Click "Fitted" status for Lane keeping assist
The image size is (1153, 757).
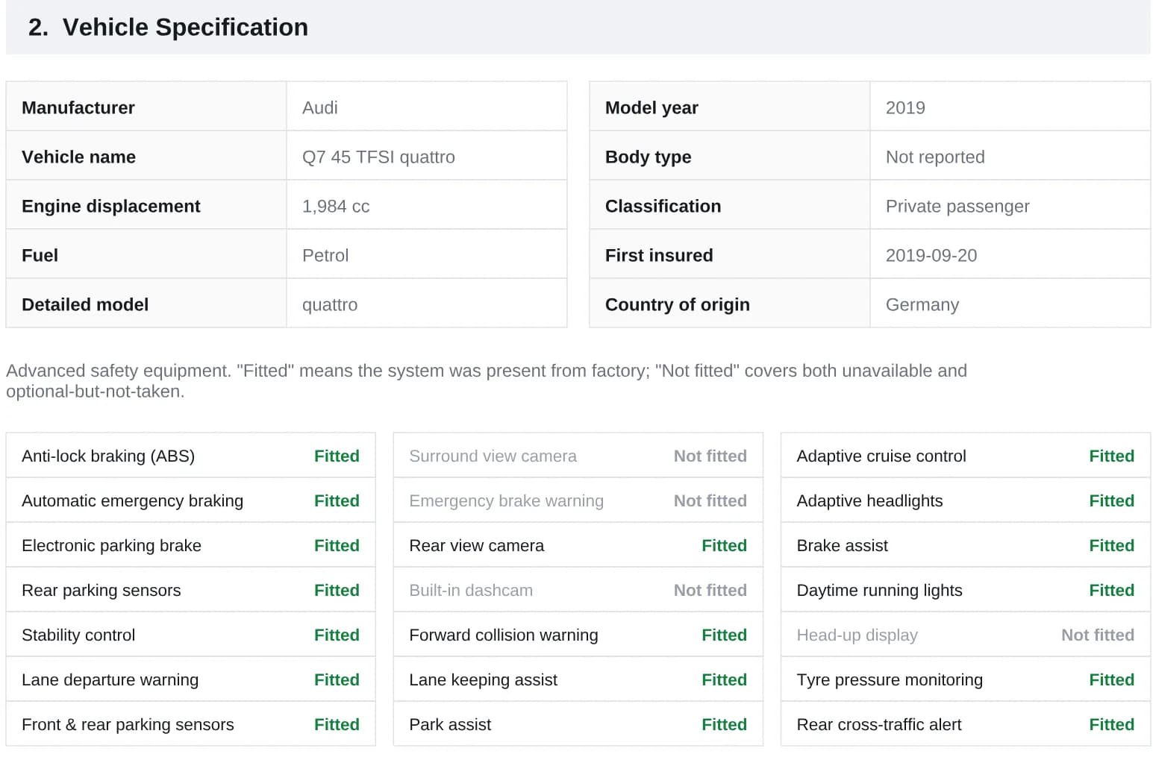tap(724, 679)
